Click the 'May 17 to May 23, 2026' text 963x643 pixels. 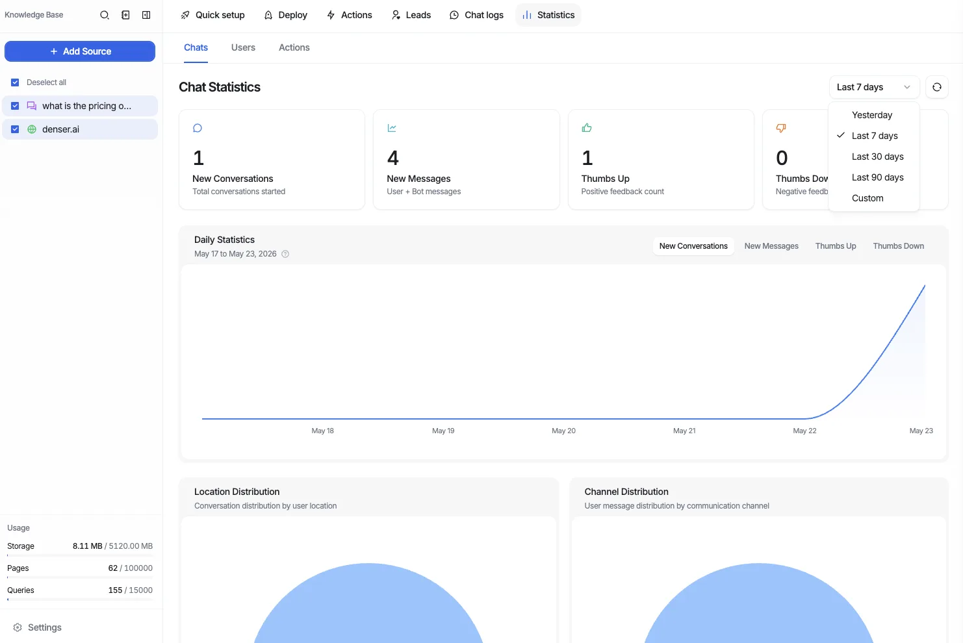(235, 254)
